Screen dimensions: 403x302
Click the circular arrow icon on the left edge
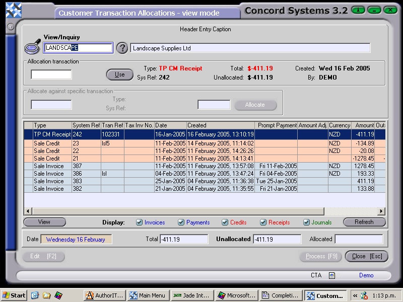[x=10, y=27]
